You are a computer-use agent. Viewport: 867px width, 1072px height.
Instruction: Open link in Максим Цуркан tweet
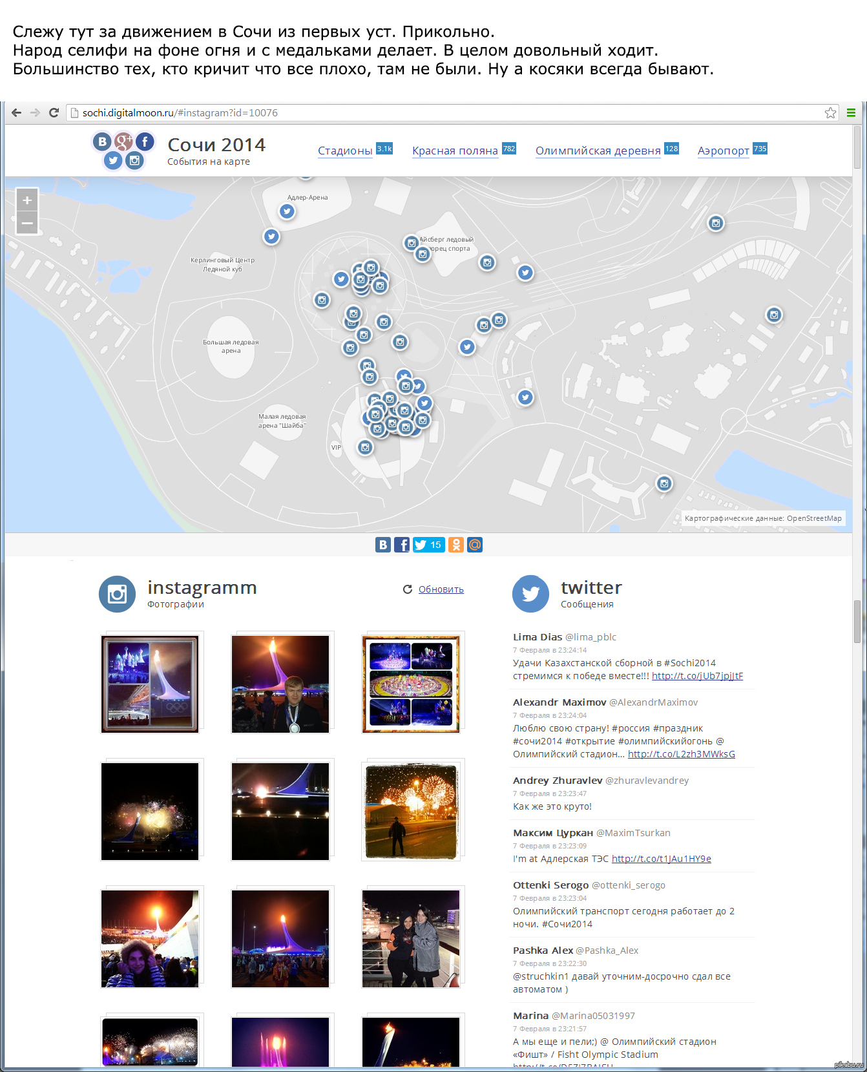tap(661, 859)
